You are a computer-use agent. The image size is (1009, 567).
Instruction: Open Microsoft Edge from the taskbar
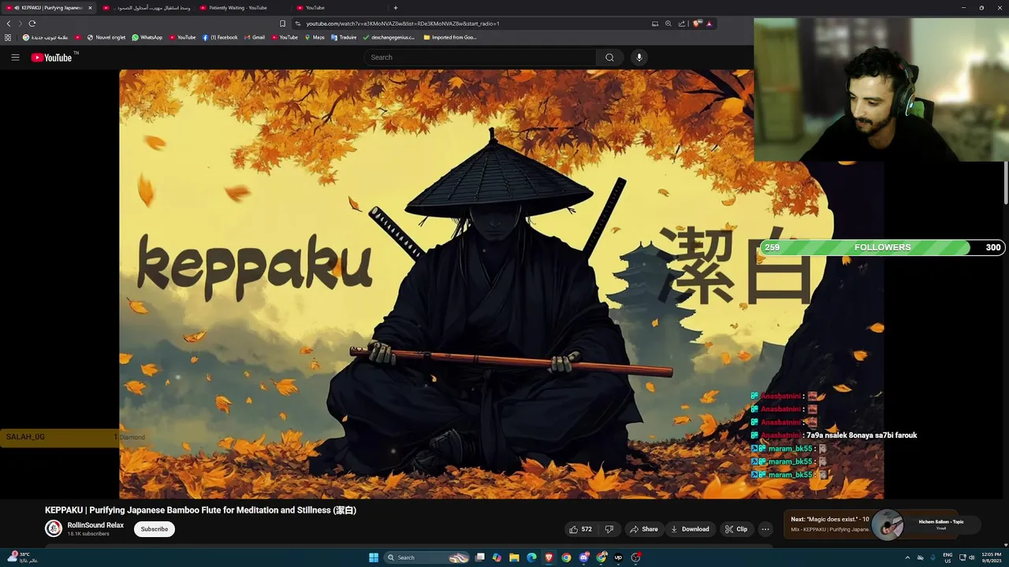pos(531,558)
